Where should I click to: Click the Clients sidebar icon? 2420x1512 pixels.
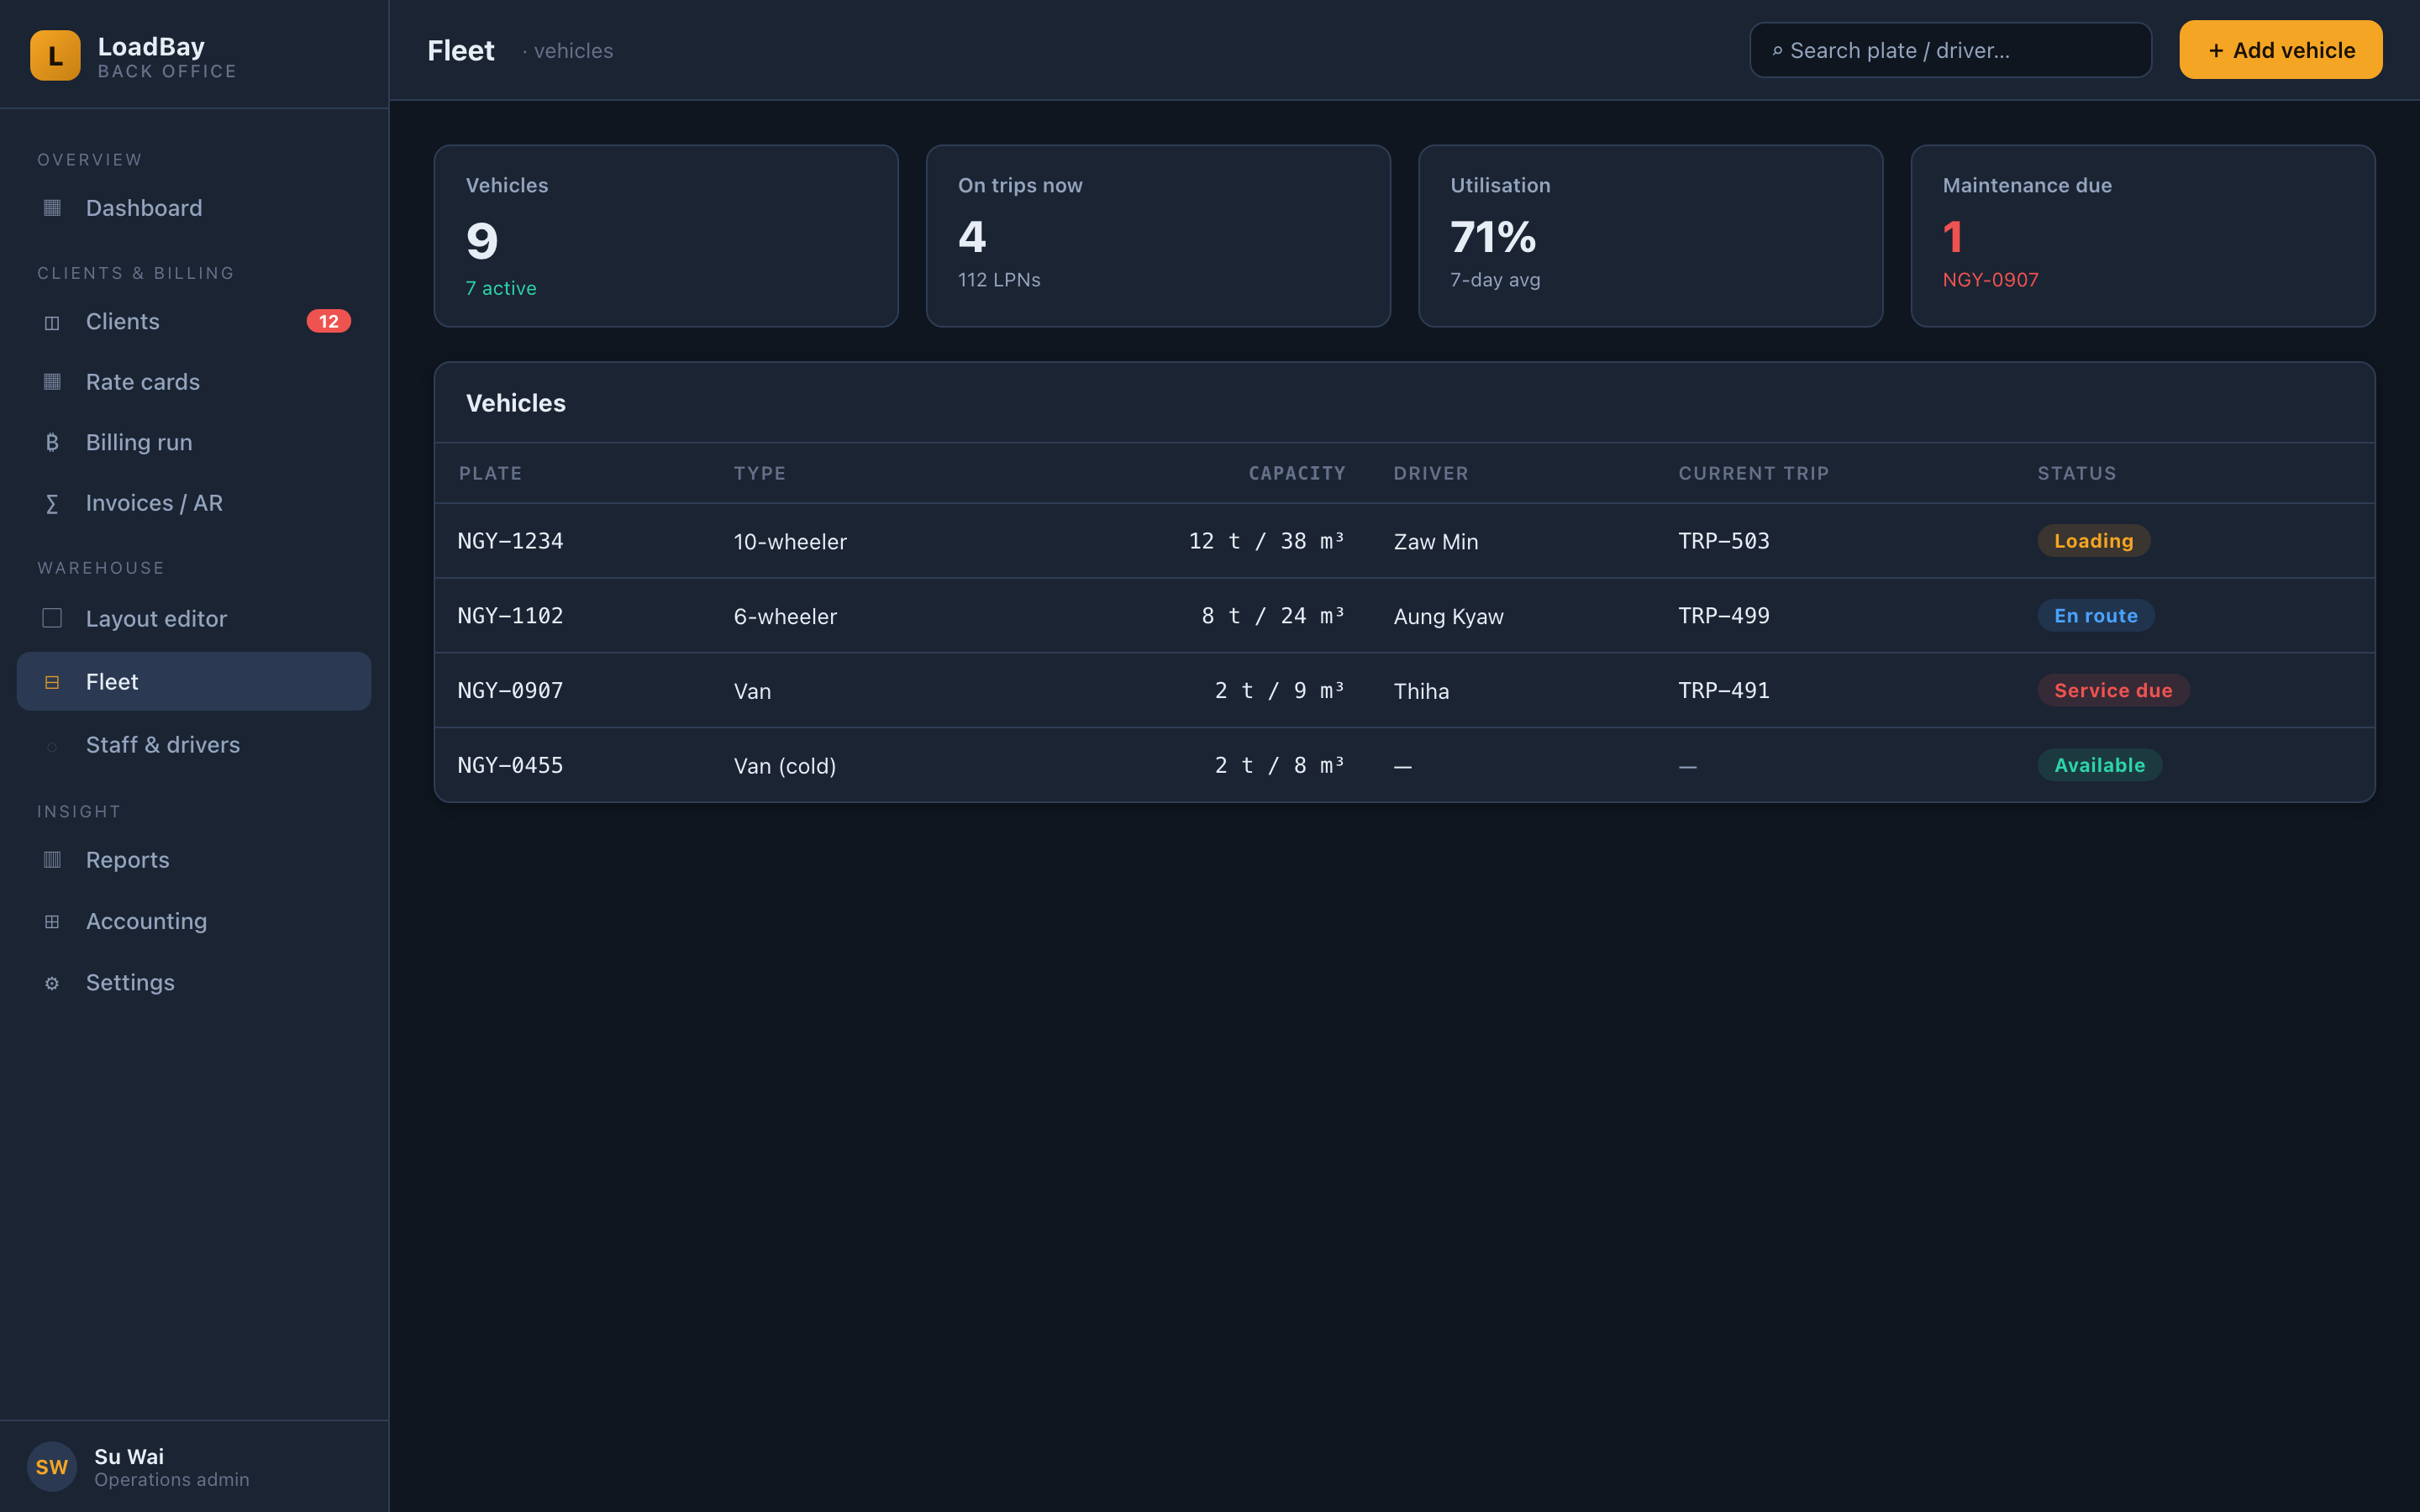click(52, 322)
